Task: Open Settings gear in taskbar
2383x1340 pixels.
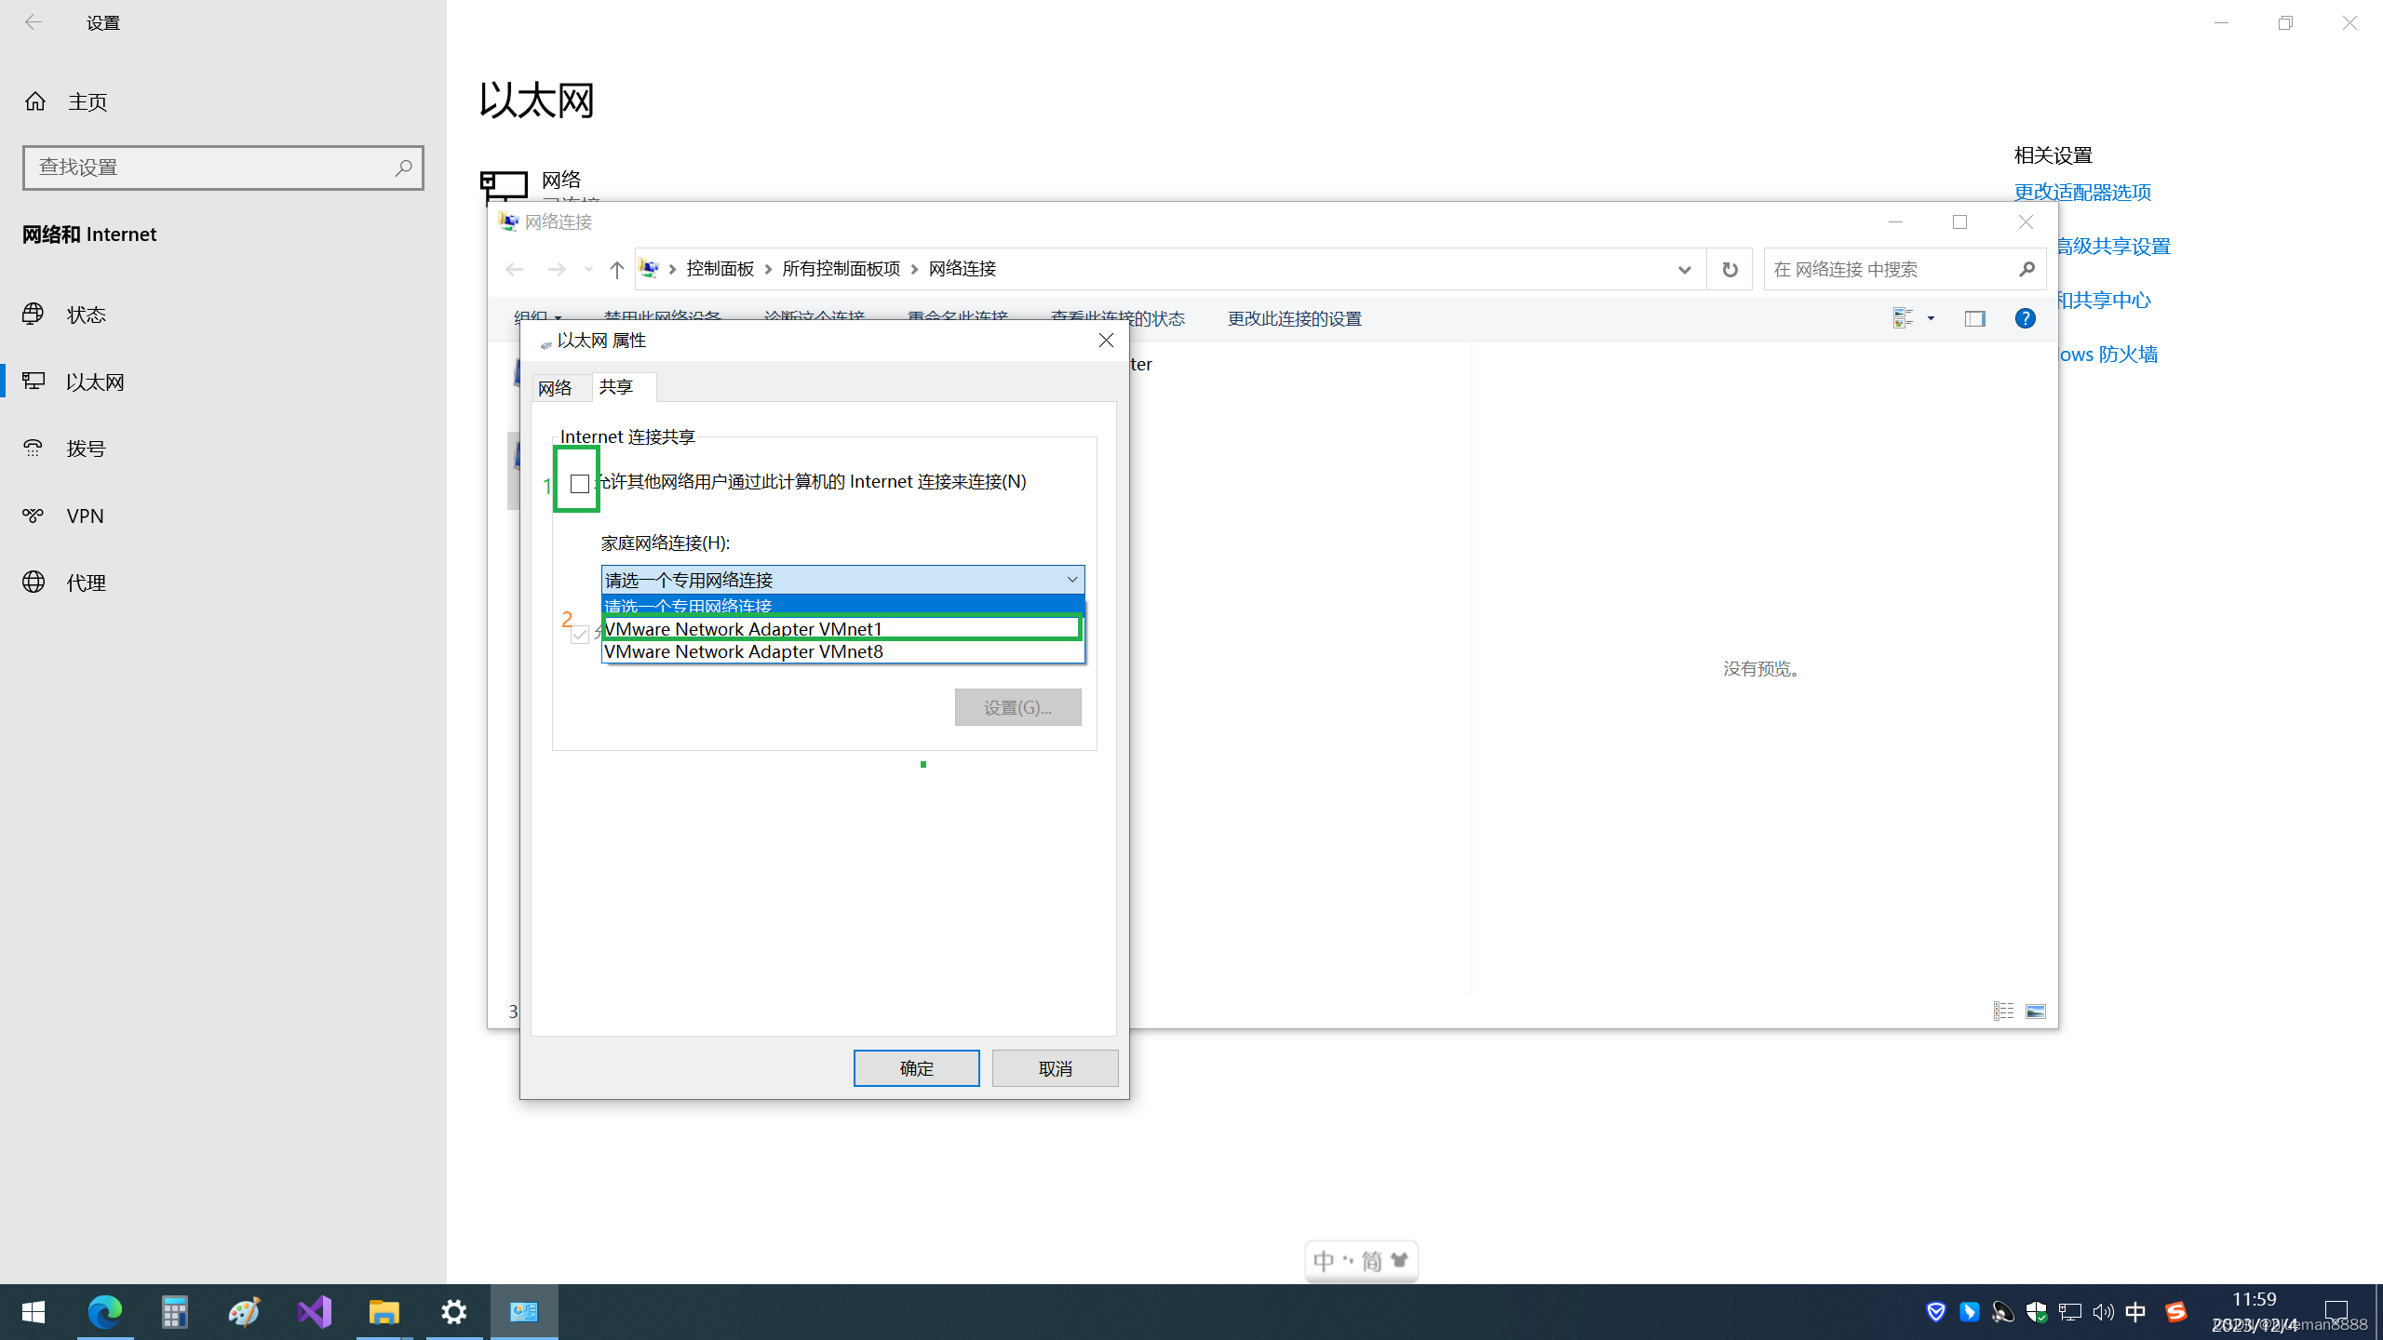Action: tap(453, 1312)
